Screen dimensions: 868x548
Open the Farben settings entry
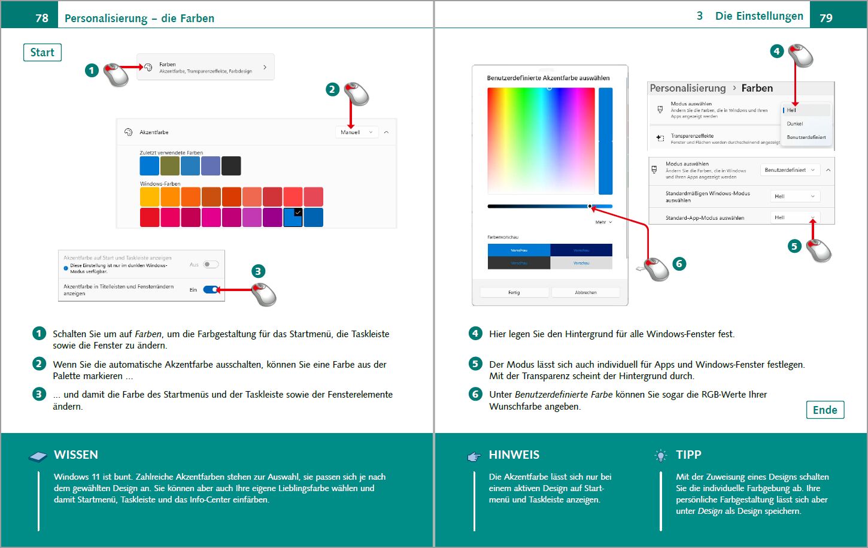pyautogui.click(x=206, y=67)
